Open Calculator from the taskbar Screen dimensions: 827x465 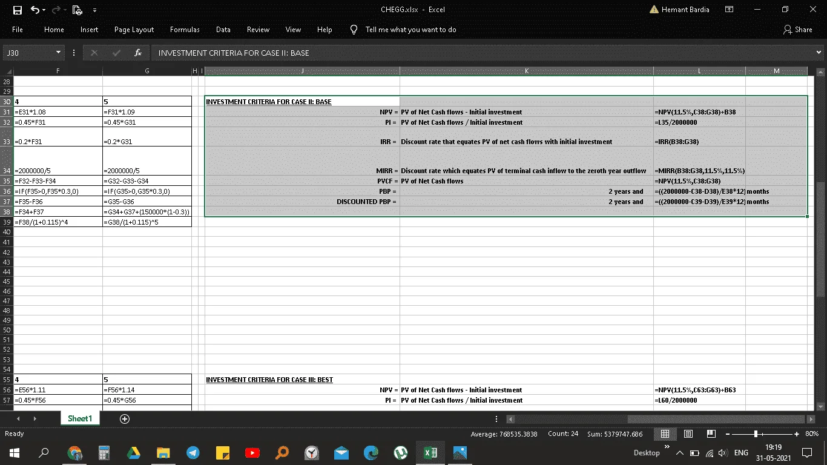pos(104,452)
